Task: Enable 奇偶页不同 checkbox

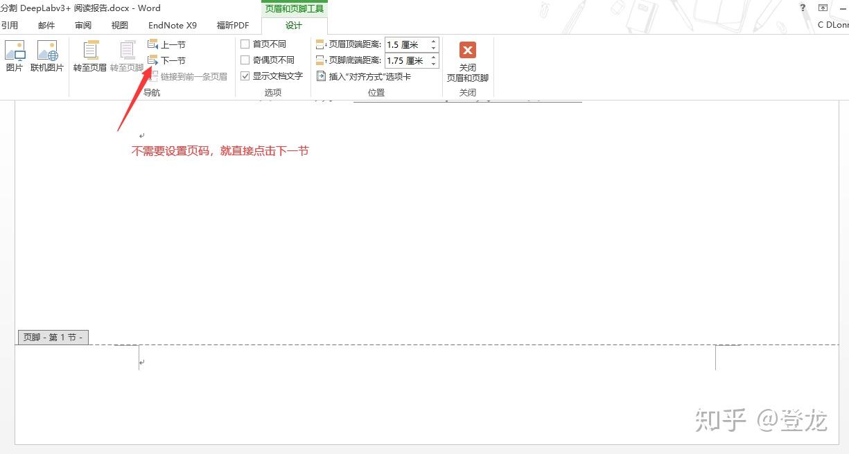Action: (x=245, y=60)
